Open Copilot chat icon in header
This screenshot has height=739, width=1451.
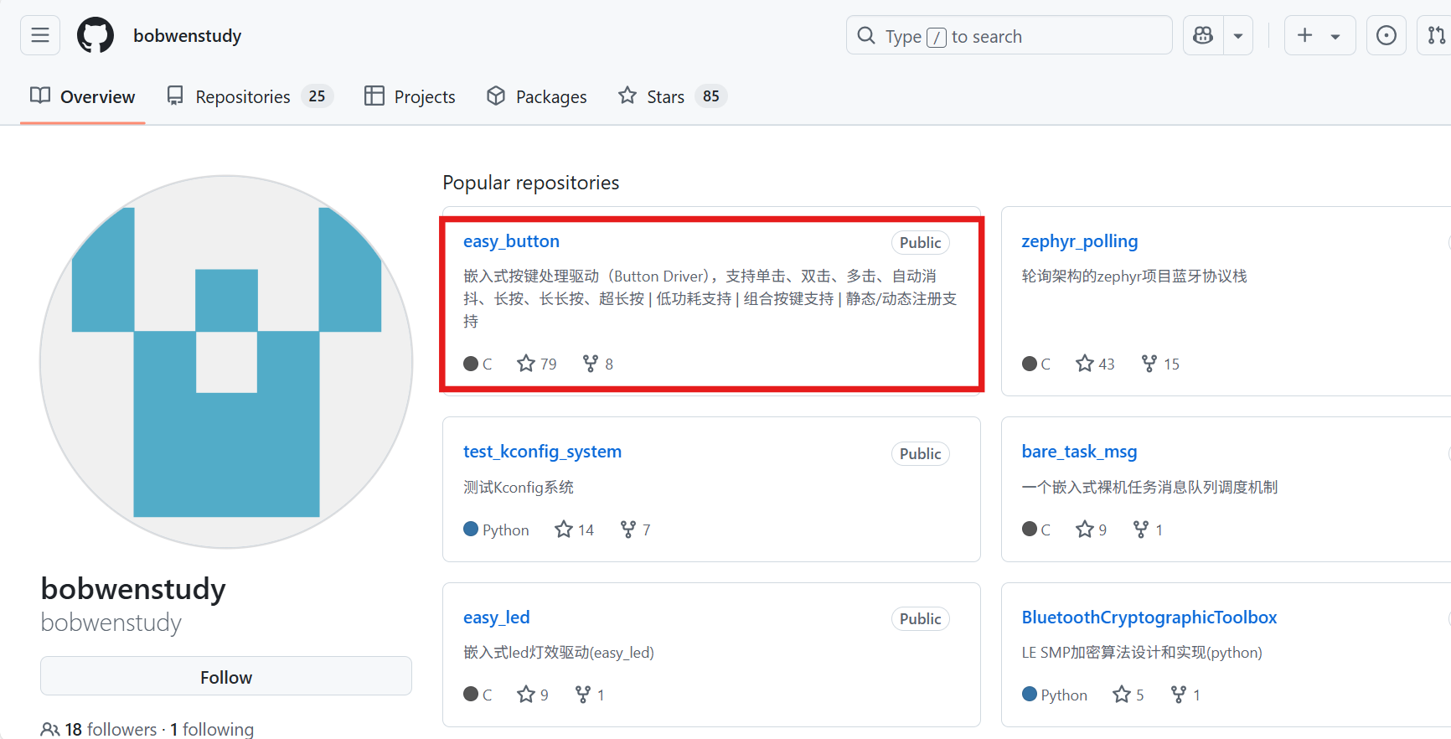(x=1203, y=35)
